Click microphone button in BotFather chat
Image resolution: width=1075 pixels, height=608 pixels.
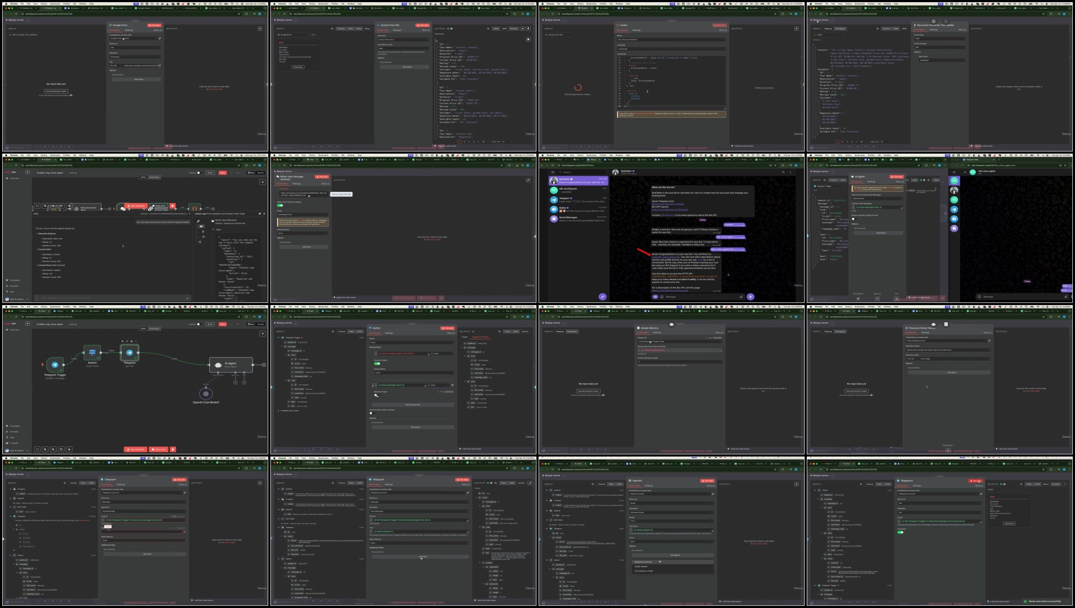751,297
